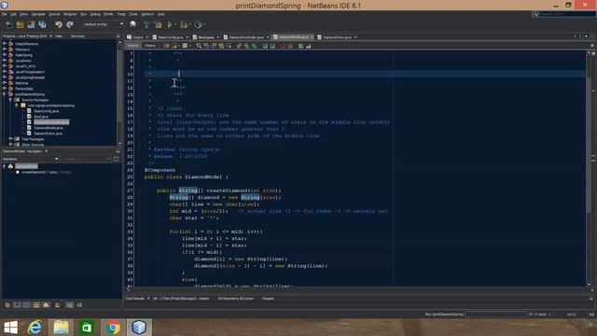The height and width of the screenshot is (336, 597).
Task: Click the NetBeans cube taskbar icon
Action: click(x=139, y=328)
